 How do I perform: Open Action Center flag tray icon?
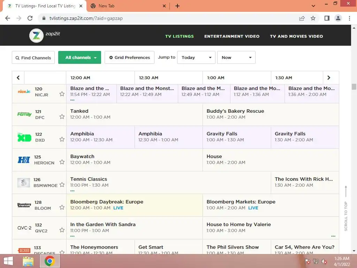307,261
